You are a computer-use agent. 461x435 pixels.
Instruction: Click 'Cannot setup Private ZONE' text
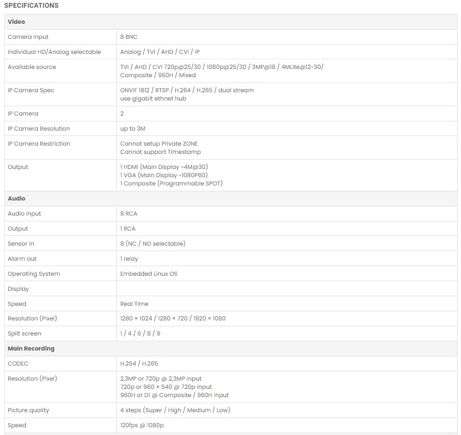(159, 144)
